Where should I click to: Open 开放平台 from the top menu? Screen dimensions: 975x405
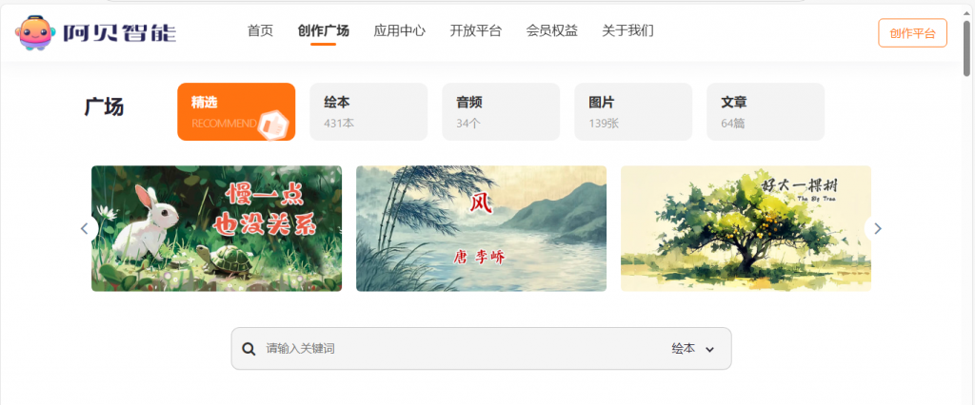[x=476, y=31]
